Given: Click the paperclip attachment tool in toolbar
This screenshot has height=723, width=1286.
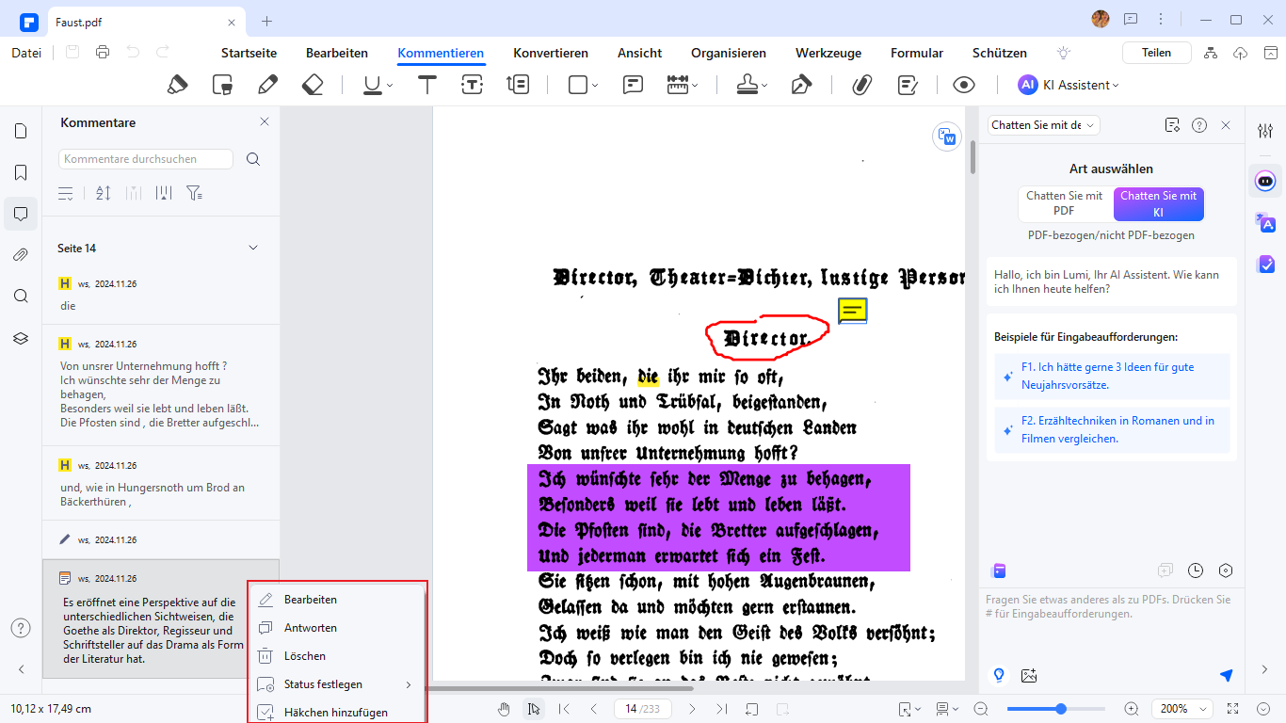Looking at the screenshot, I should tap(861, 85).
